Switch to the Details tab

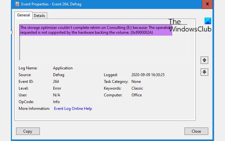[40, 16]
